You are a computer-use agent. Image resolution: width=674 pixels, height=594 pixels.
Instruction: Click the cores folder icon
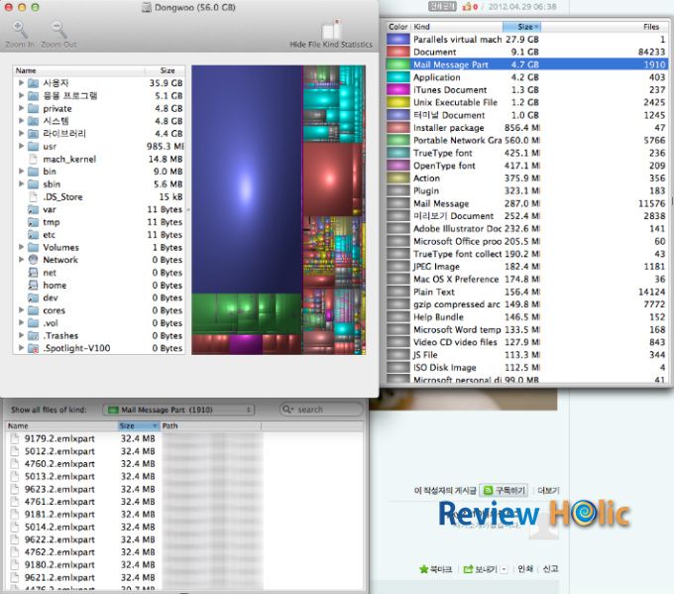point(33,310)
